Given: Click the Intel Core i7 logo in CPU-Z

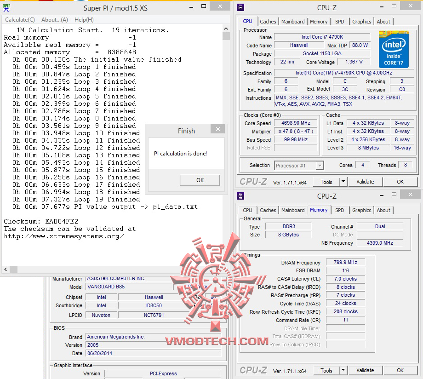Looking at the screenshot, I should tap(394, 49).
